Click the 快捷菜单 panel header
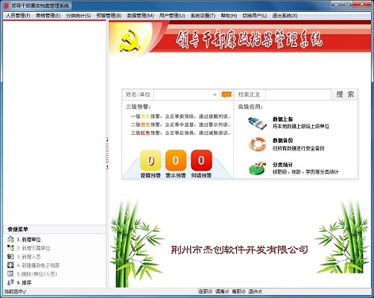The image size is (374, 298). pos(54,229)
